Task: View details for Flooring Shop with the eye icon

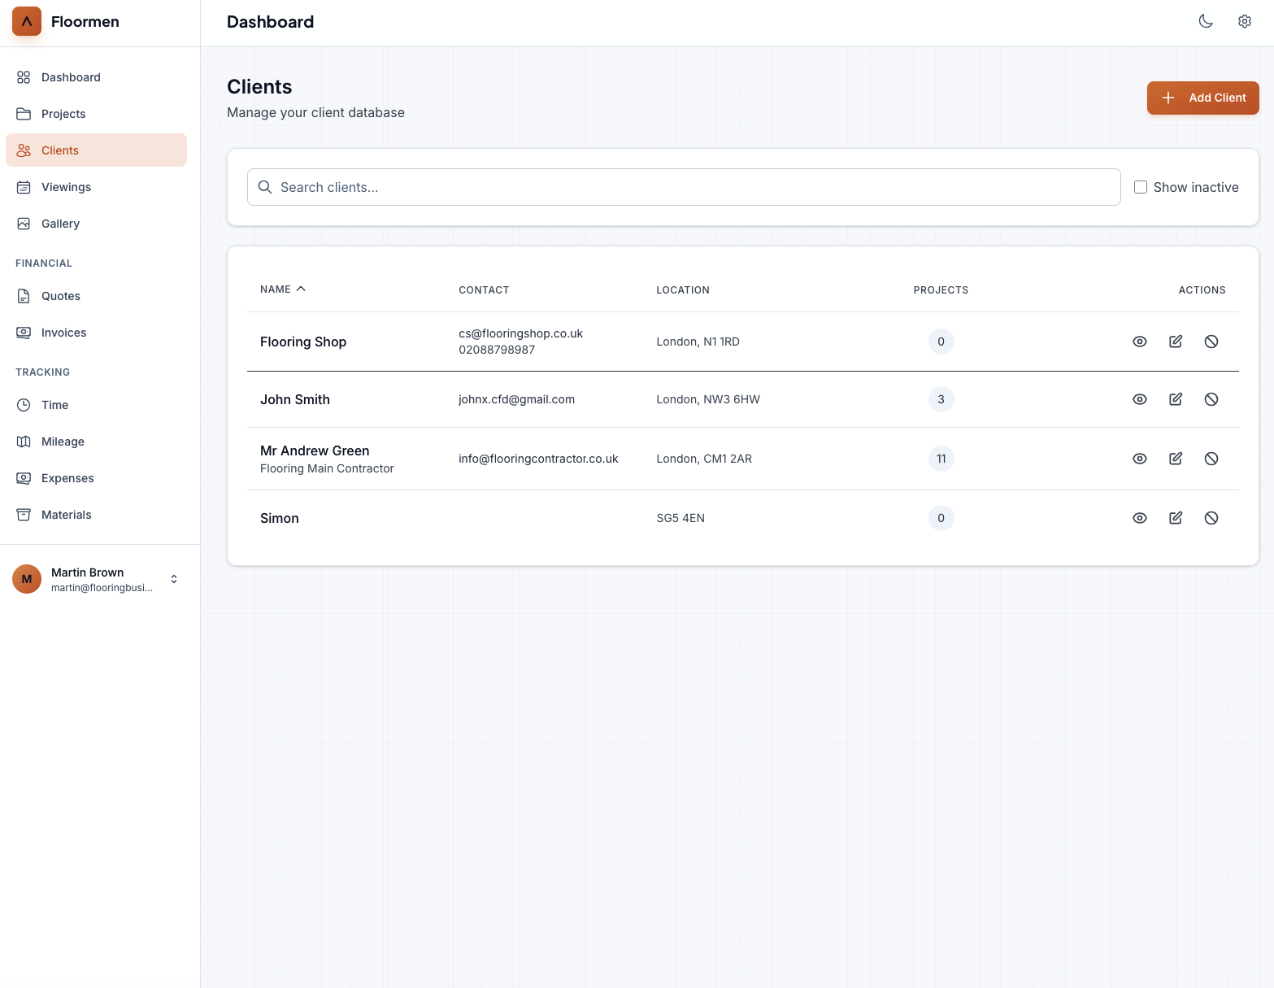Action: 1139,342
